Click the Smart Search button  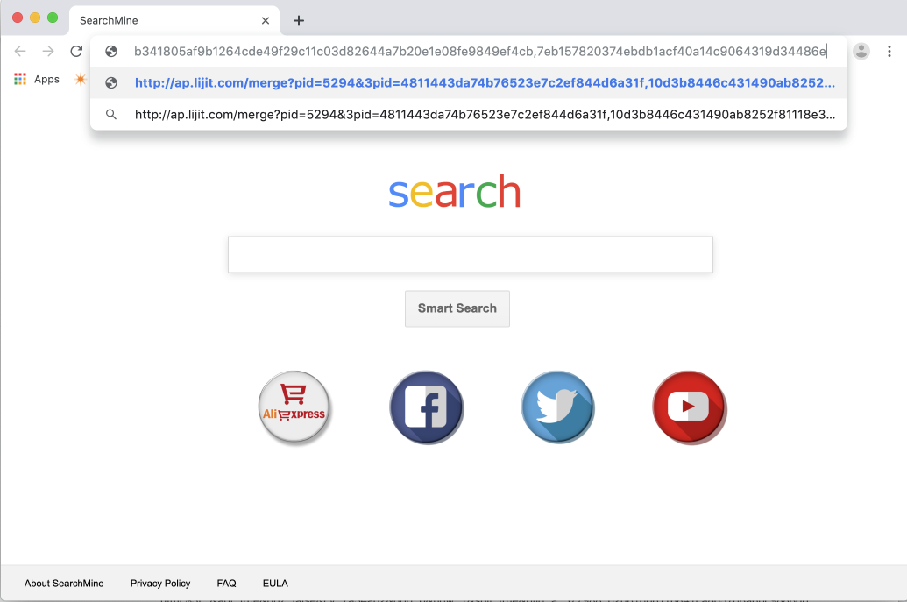[x=457, y=308]
